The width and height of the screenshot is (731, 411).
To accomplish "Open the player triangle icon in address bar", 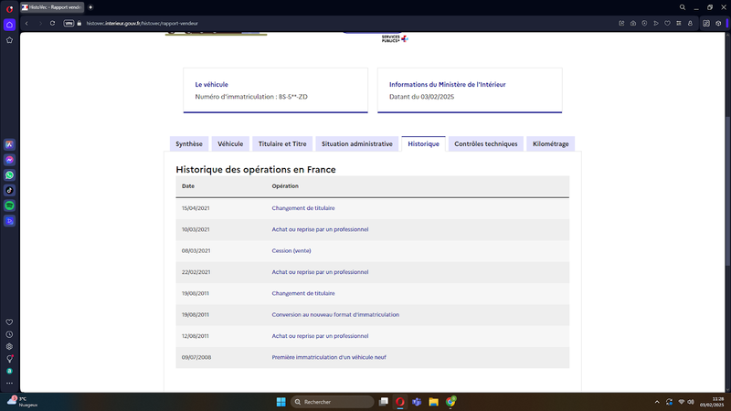I will click(656, 24).
